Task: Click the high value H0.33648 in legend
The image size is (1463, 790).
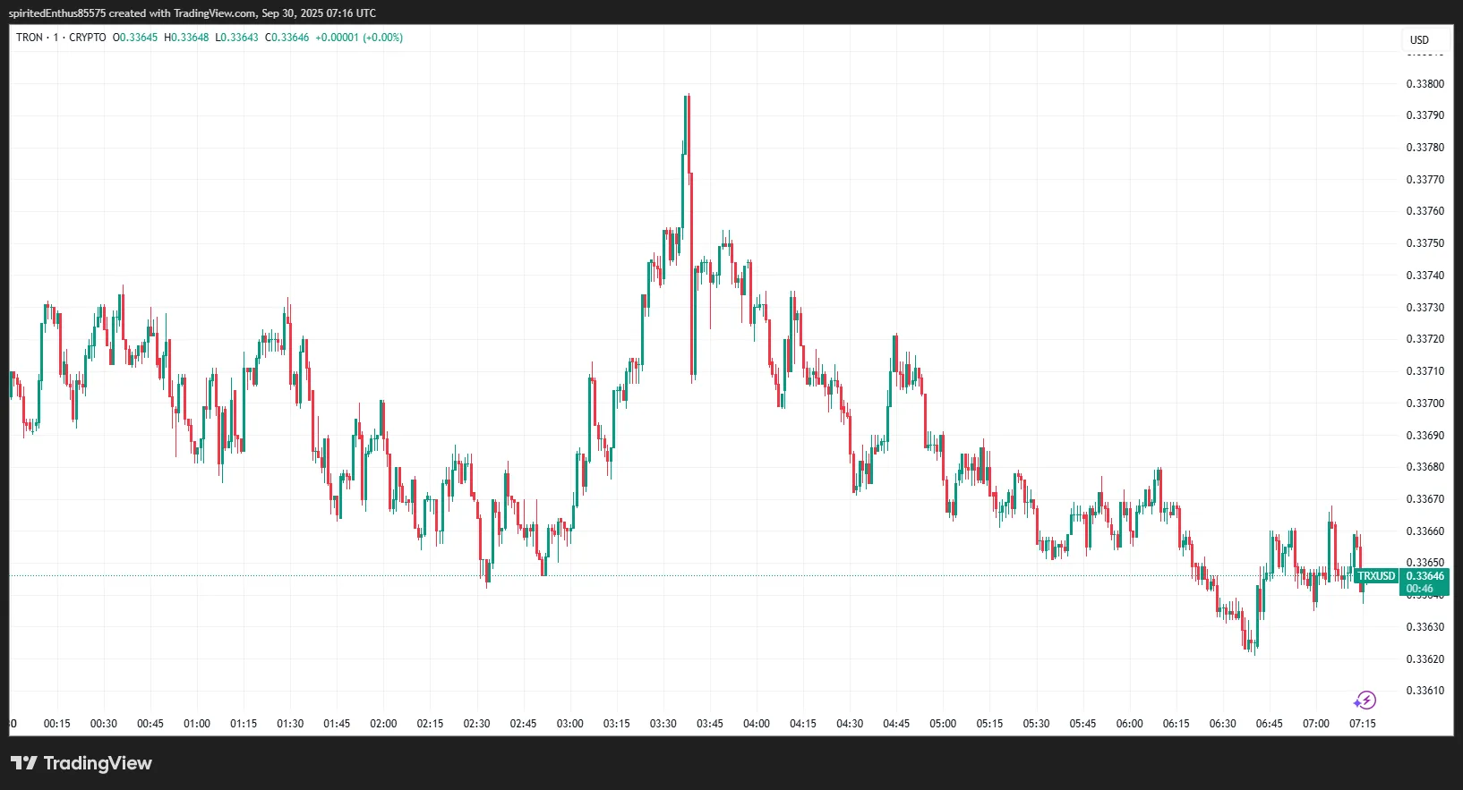Action: point(186,38)
